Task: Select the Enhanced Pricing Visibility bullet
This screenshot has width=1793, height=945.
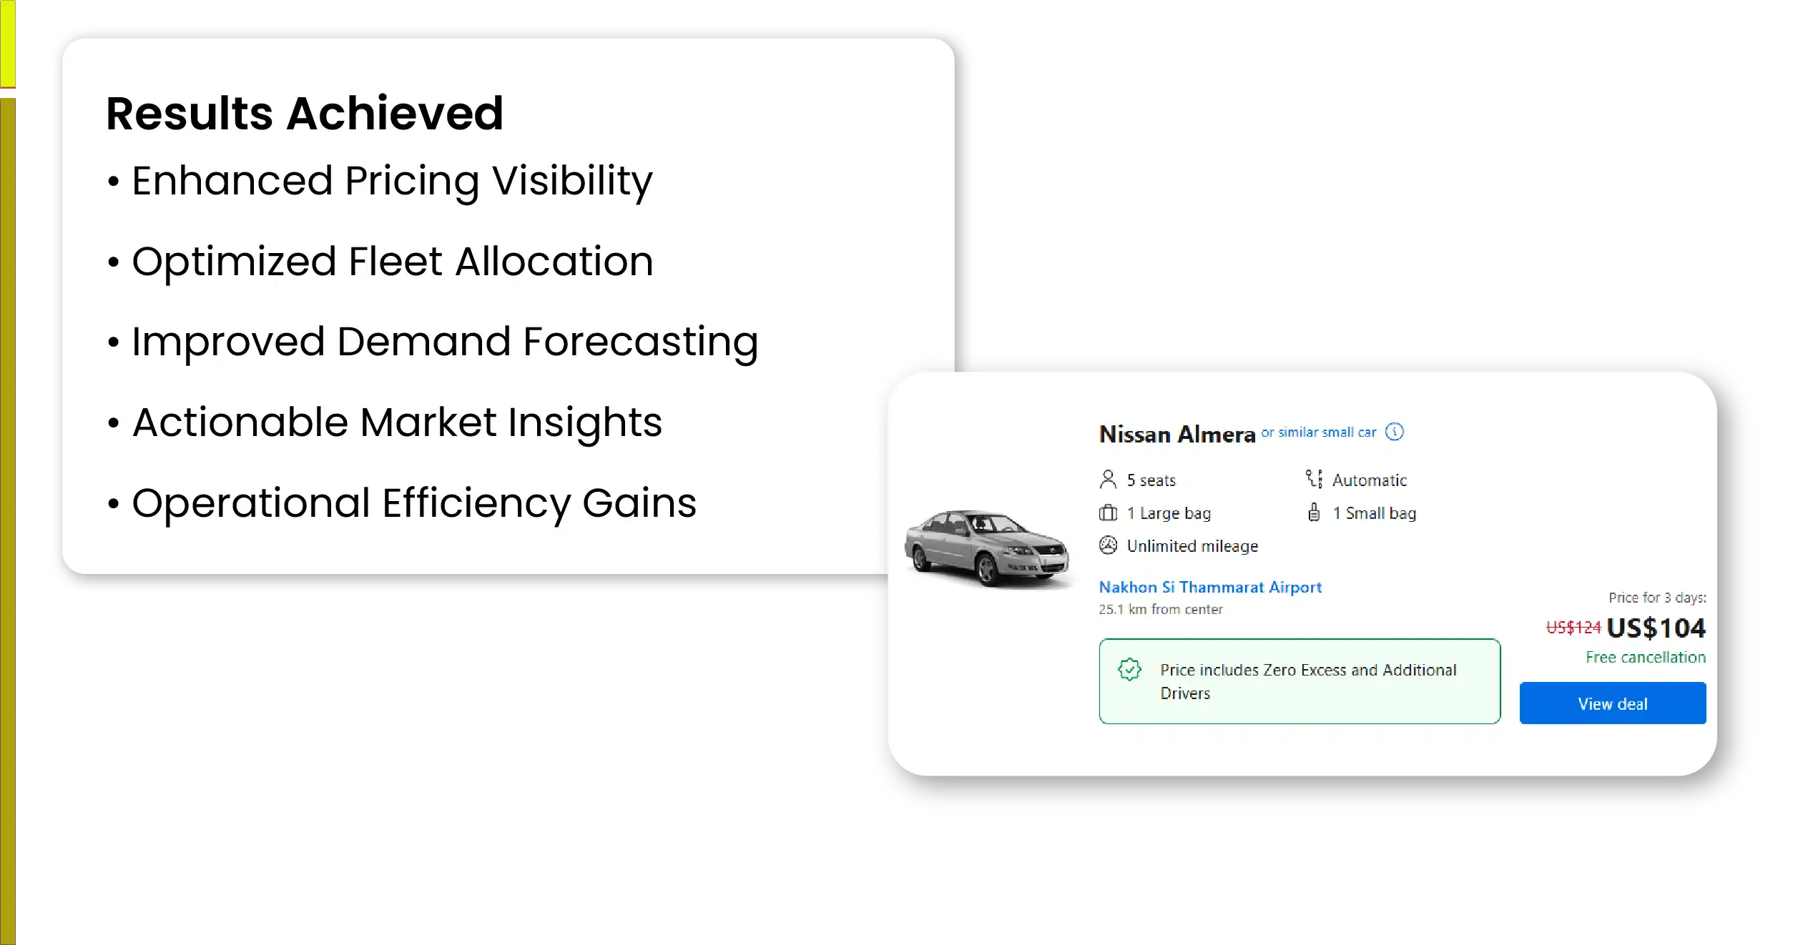Action: tap(392, 181)
